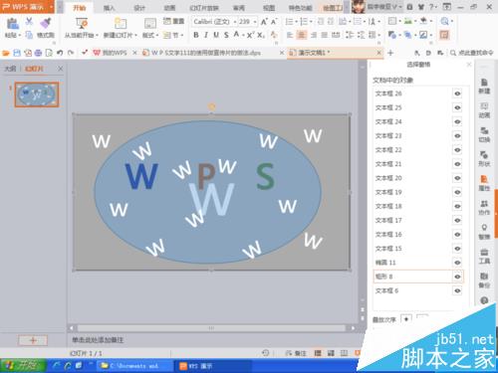Screen dimensions: 498x373
Task: Open the WPS application menu arrow
Action: coord(52,7)
